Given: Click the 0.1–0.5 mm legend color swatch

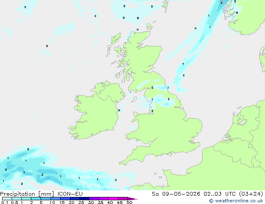Looking at the screenshot, I should point(7,199).
